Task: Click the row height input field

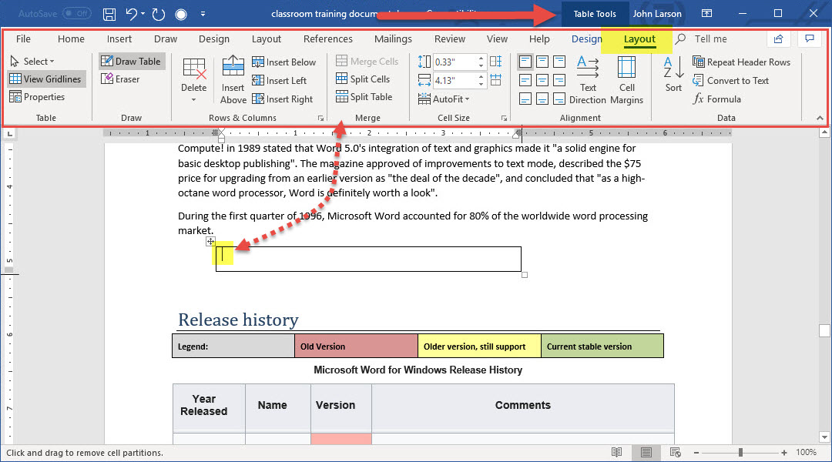Action: 454,62
